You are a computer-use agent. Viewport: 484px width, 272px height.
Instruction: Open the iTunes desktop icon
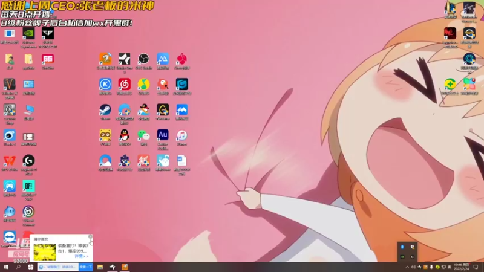(x=182, y=135)
